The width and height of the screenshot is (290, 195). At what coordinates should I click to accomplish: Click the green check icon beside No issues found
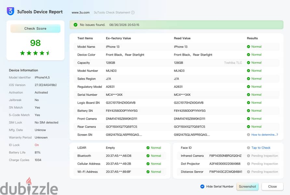coord(75,25)
